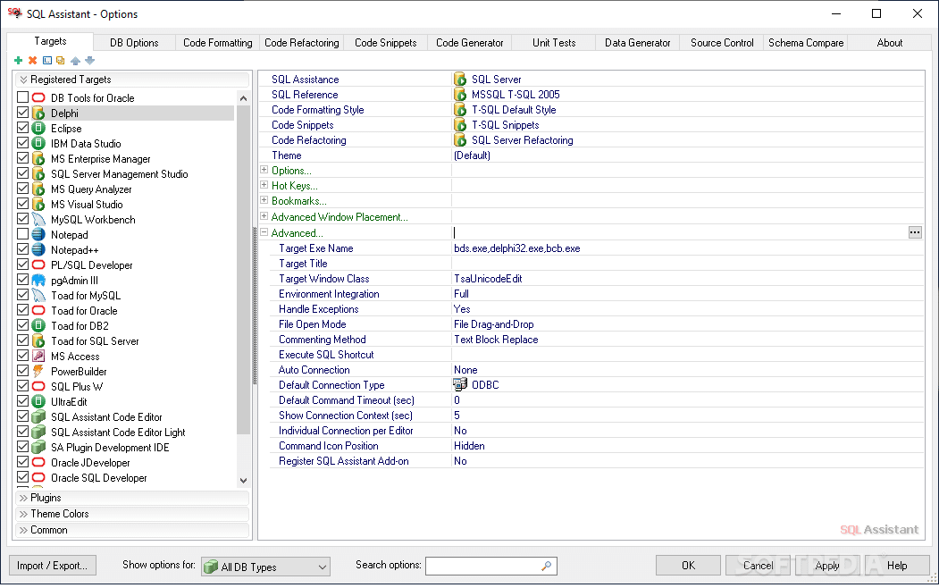Viewport: 939px width, 588px height.
Task: Open the Code Formatting tab
Action: coord(217,43)
